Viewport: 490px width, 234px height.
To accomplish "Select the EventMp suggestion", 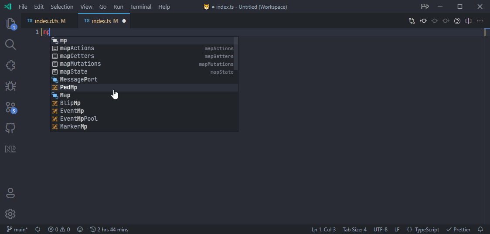I will (x=144, y=111).
